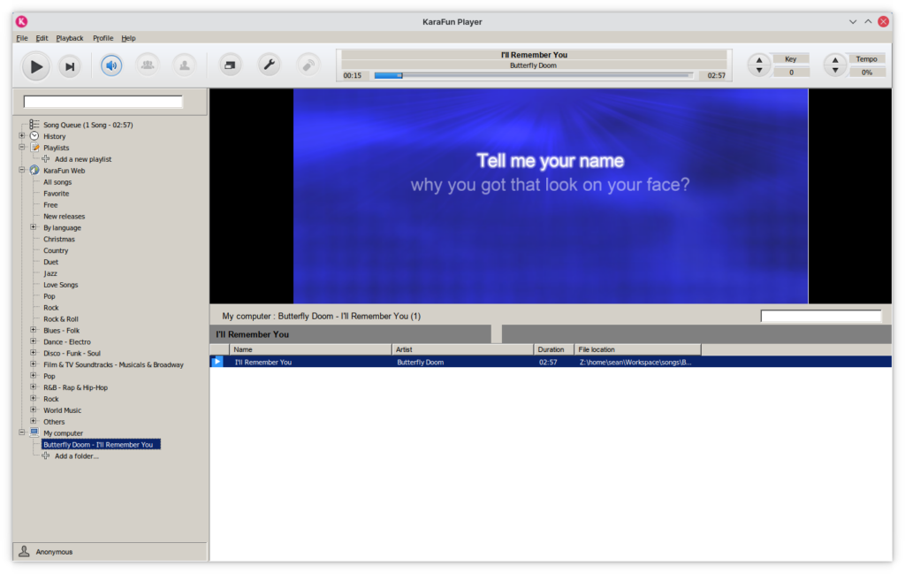The height and width of the screenshot is (574, 905).
Task: Open the Help menu
Action: (128, 38)
